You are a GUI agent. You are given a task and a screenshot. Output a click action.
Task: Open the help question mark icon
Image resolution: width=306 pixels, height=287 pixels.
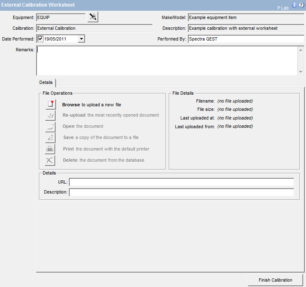point(301,5)
